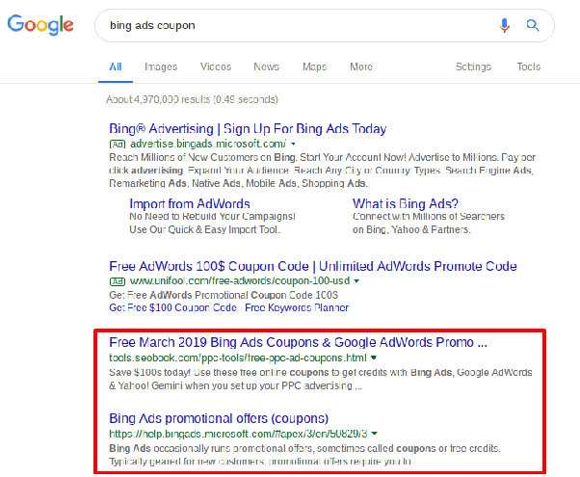
Task: Open Bing Ads promotional offers (coupons) result
Action: [x=219, y=418]
